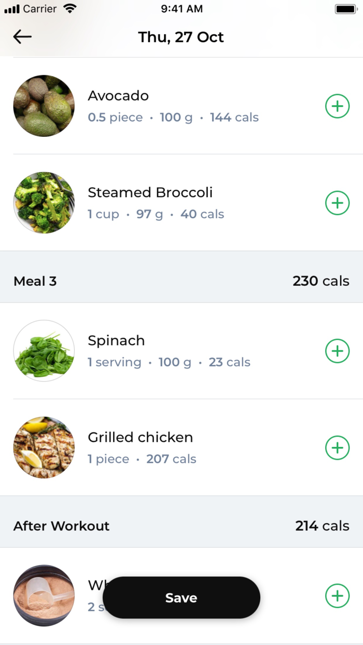
Task: Select the Steamed Broccoli food name
Action: click(150, 192)
